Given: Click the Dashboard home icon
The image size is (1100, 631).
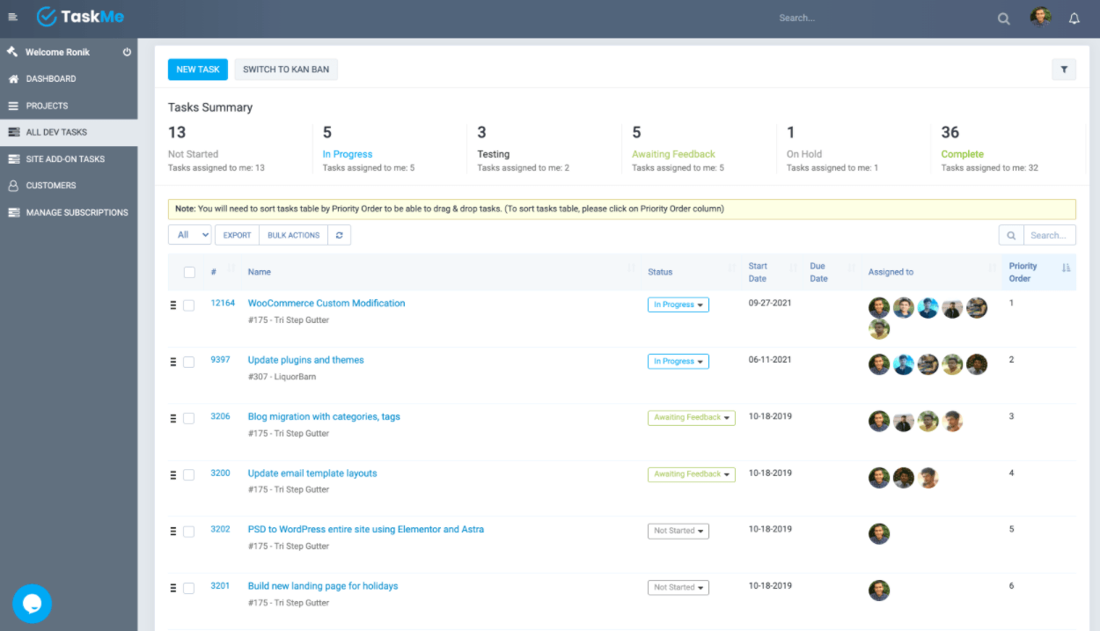Looking at the screenshot, I should coord(13,78).
